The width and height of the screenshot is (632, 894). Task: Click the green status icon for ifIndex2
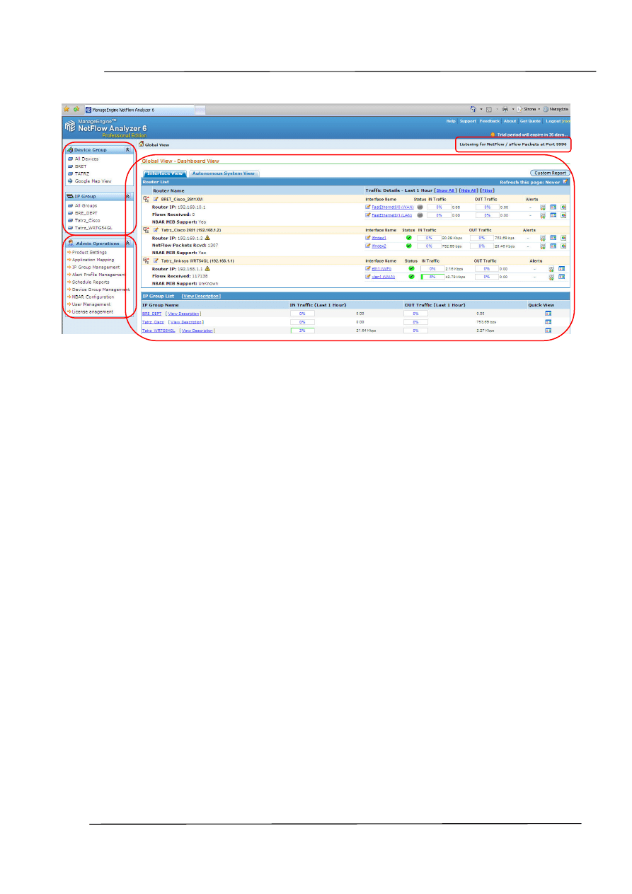[409, 246]
